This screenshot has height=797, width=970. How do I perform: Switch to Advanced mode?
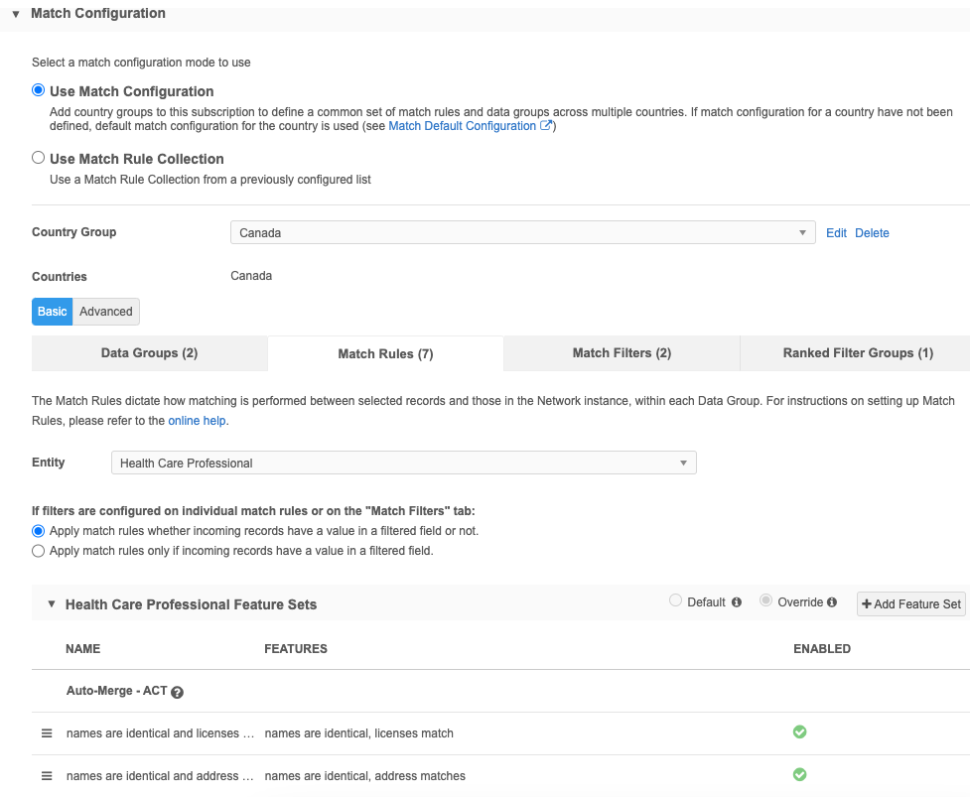click(106, 312)
